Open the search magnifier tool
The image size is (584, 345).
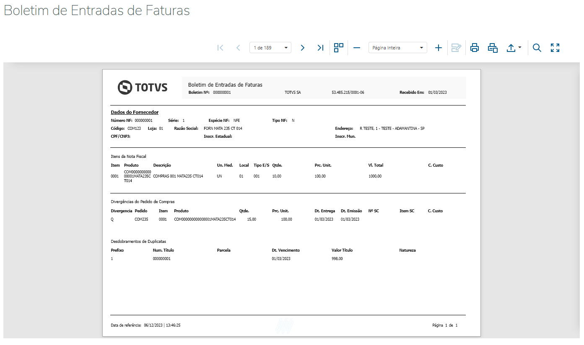pos(537,48)
